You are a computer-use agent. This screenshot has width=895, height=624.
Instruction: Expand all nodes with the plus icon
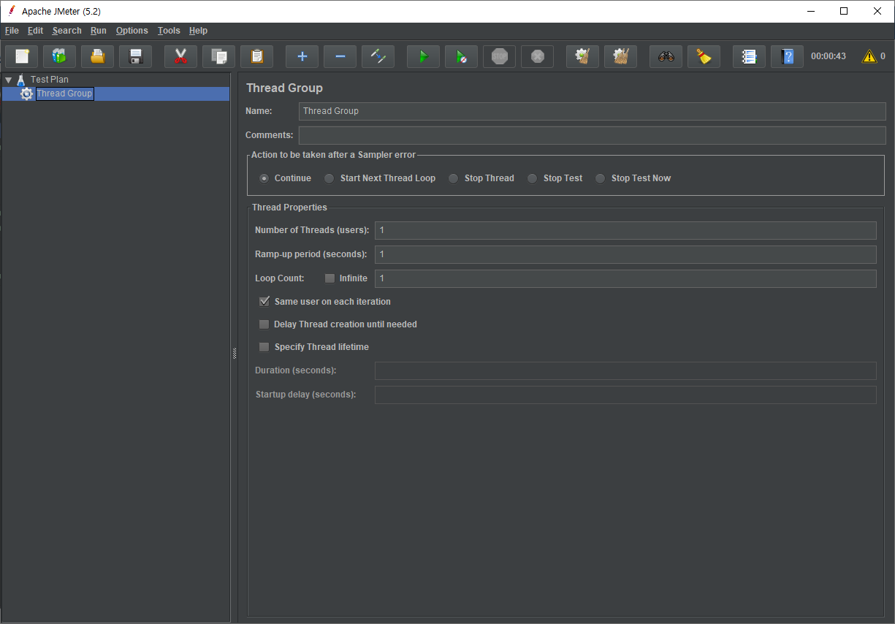point(302,56)
